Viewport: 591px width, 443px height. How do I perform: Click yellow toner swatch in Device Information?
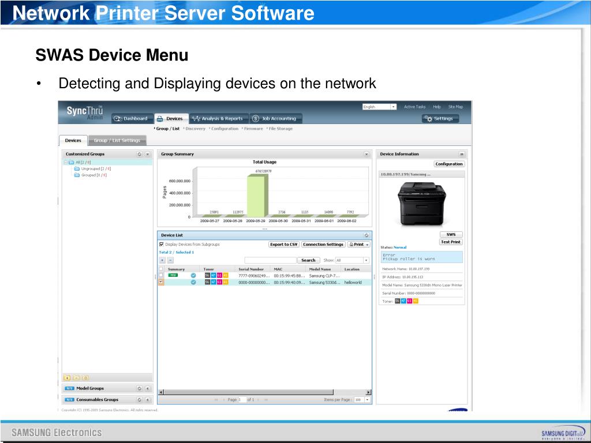pyautogui.click(x=416, y=301)
